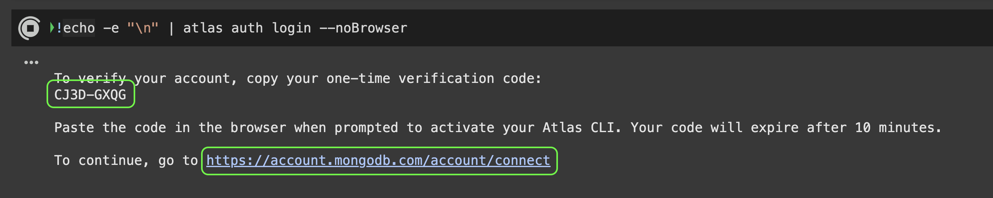Click the 'Paste the code in the browser' line
This screenshot has height=198, width=993.
(x=498, y=127)
